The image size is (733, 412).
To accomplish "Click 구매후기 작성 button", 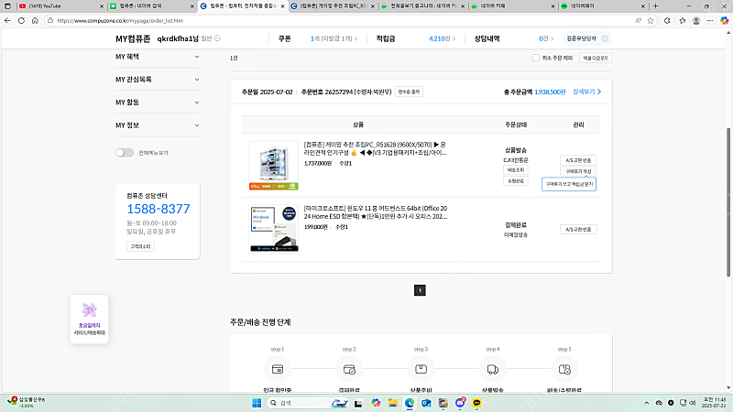I will tap(578, 171).
